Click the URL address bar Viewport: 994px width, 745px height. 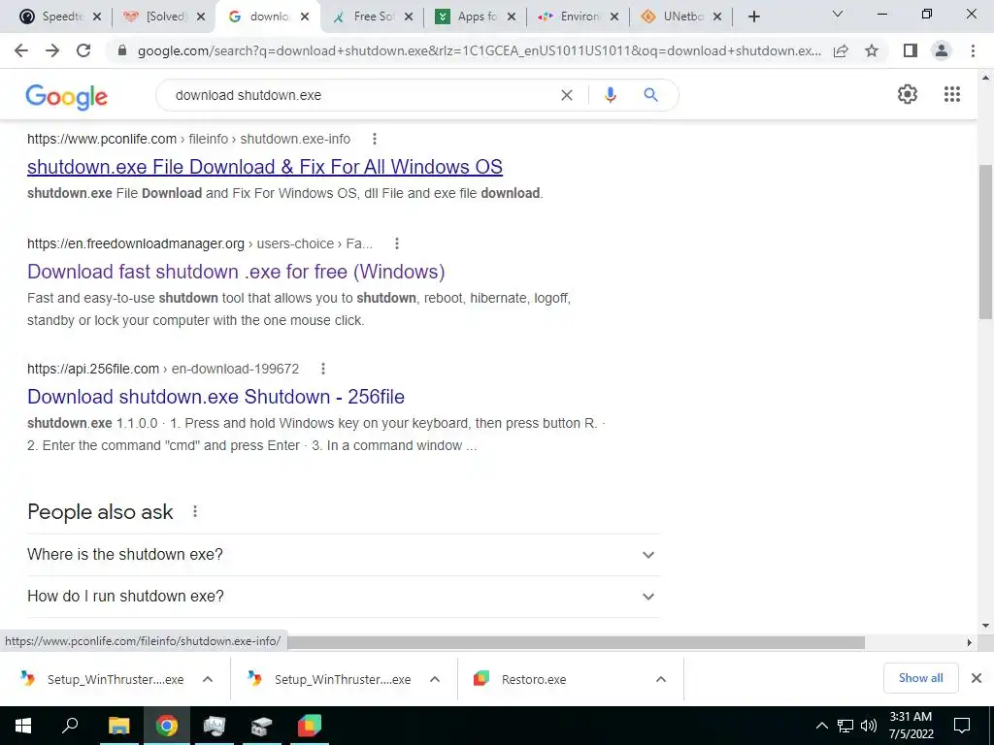pos(480,50)
